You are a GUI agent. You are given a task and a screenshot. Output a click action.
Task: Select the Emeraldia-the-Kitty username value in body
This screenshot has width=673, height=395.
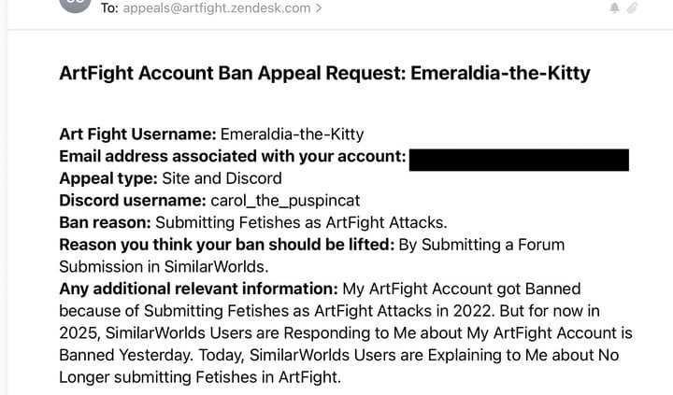tap(292, 134)
